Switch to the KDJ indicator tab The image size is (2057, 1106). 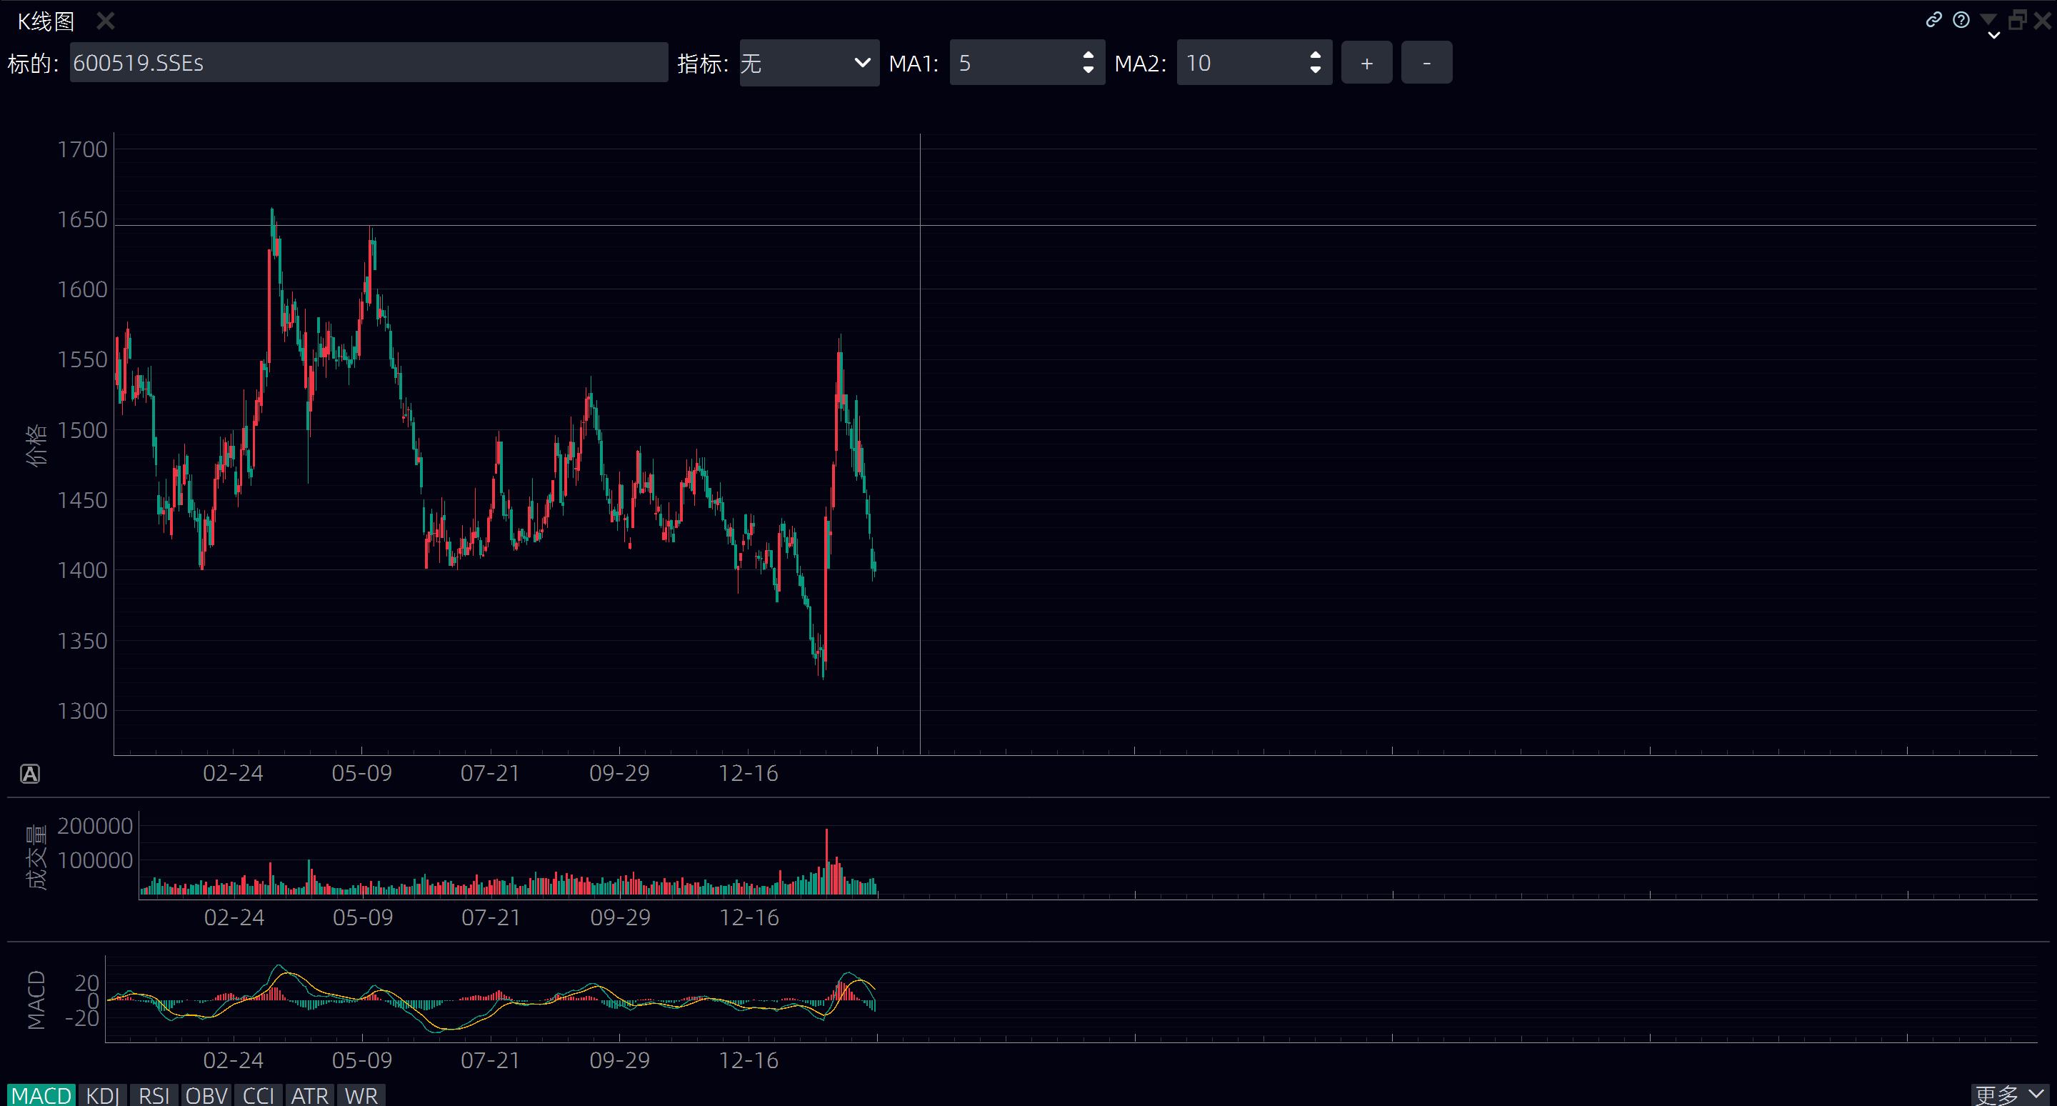102,1095
